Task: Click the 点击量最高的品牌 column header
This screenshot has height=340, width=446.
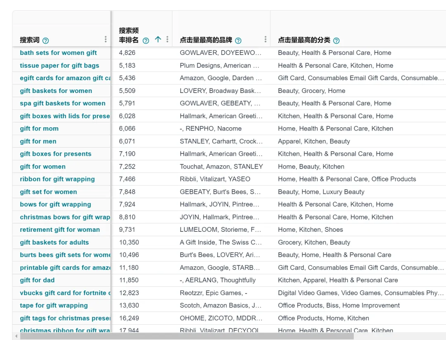Action: (206, 40)
